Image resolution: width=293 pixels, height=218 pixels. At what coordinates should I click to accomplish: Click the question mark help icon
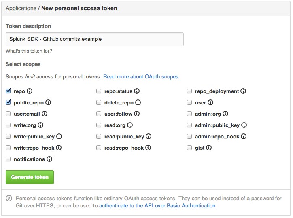9,199
